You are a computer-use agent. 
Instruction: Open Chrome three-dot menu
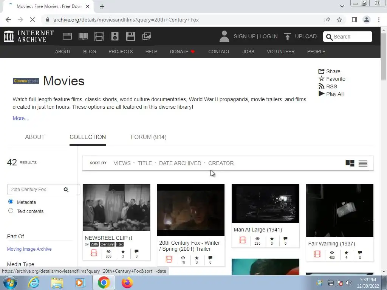[x=379, y=20]
